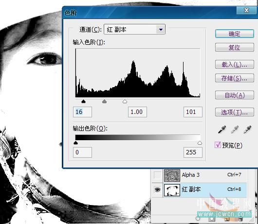This screenshot has width=258, height=224.
Task: Close the 色阶 dialog
Action: pos(246,10)
